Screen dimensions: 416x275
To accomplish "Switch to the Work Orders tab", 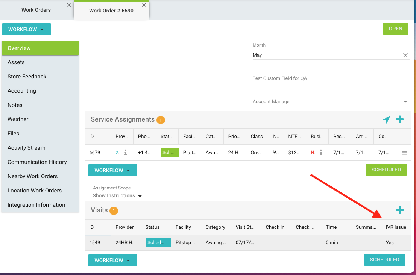I will 36,10.
